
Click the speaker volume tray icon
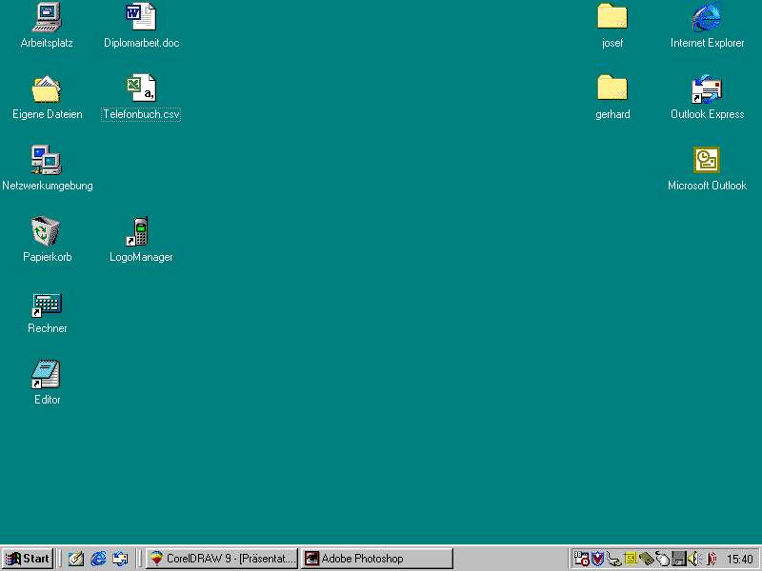click(x=694, y=559)
